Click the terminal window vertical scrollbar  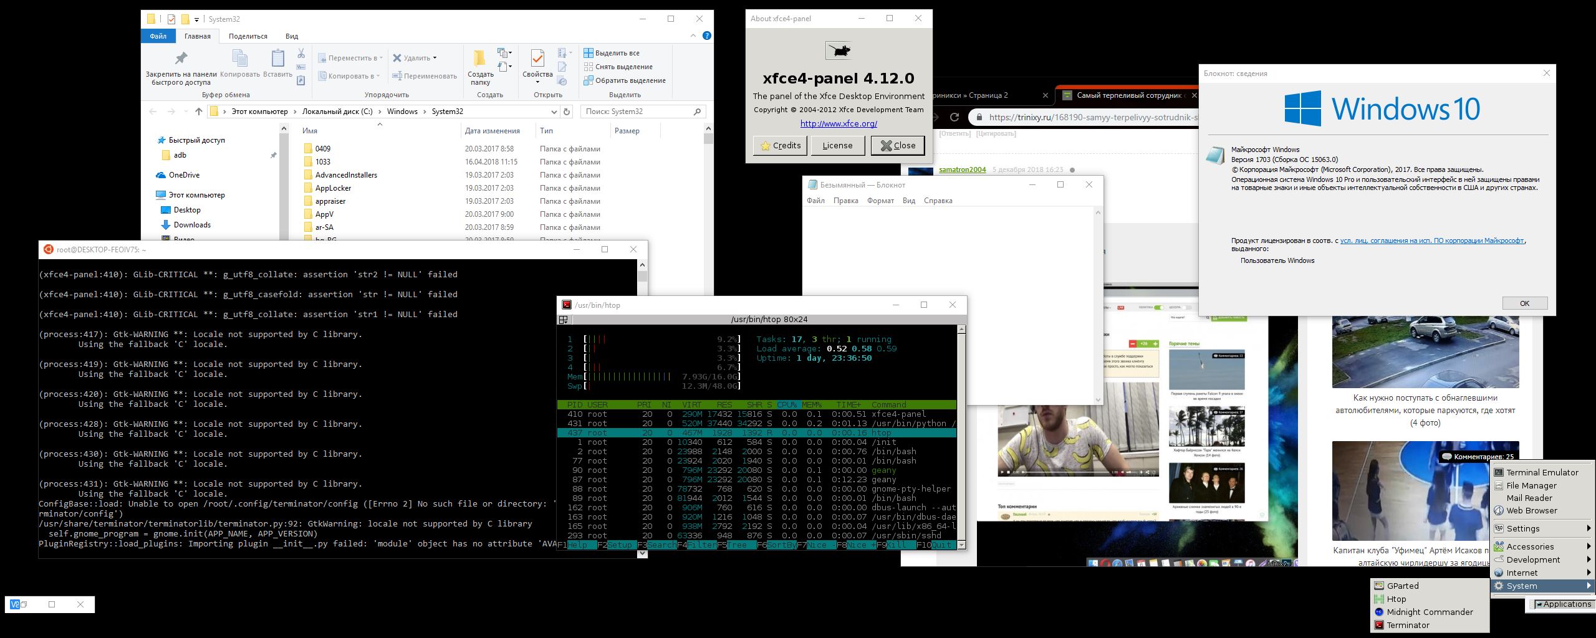click(643, 408)
